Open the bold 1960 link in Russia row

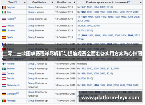click(x=84, y=17)
